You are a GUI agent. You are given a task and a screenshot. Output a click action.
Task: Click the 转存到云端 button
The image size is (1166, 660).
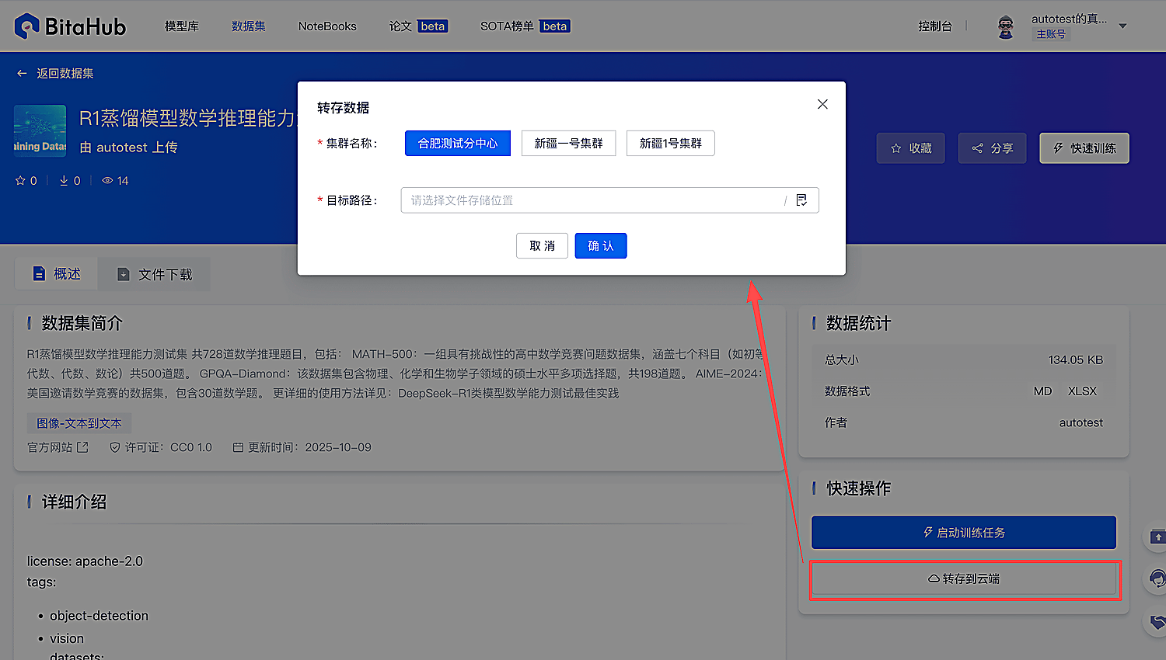click(964, 579)
